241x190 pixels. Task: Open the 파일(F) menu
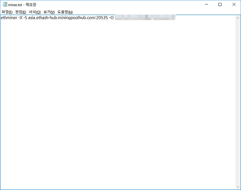(x=7, y=12)
